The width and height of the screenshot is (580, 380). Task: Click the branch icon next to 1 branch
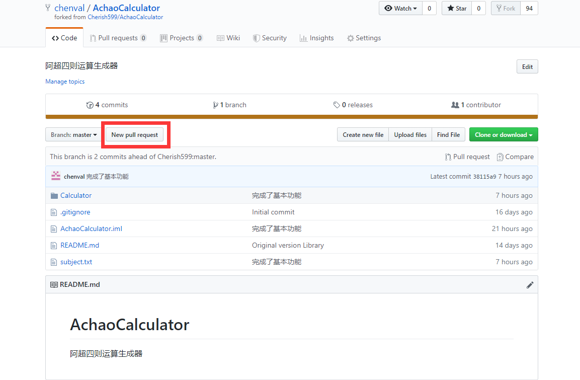[x=215, y=105]
